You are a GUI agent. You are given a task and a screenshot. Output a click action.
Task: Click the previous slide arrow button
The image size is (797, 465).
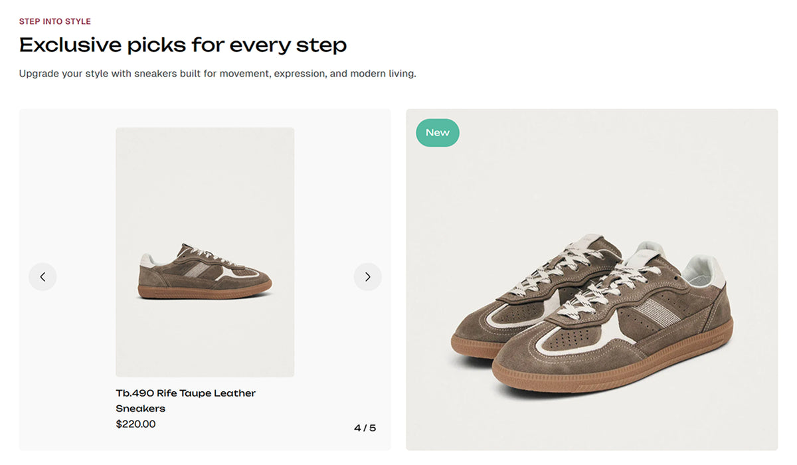[x=43, y=277]
